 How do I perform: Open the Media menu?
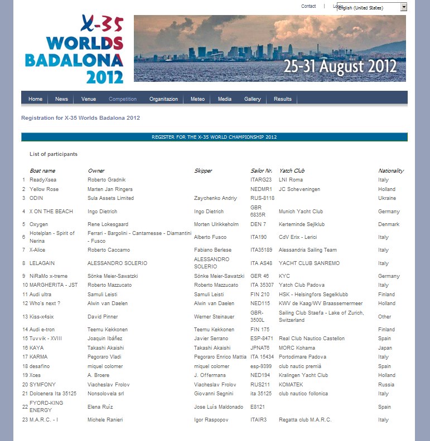[x=225, y=99]
